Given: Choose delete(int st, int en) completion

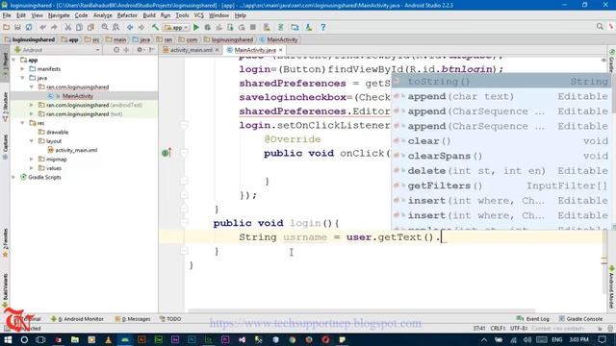Looking at the screenshot, I should click(501, 171).
